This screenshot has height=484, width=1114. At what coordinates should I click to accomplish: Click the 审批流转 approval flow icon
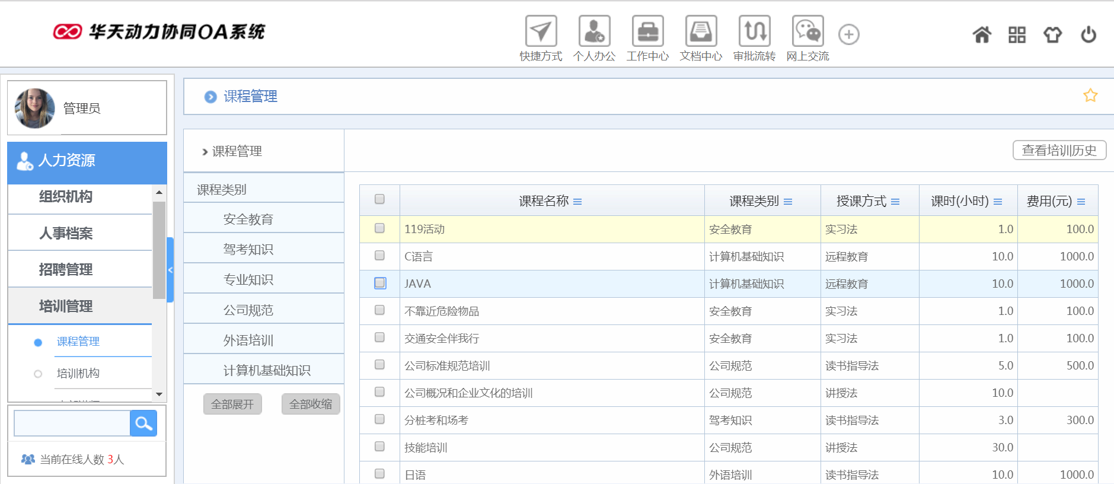click(x=754, y=31)
